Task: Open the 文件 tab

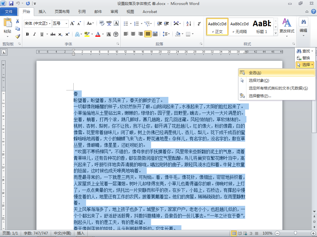Action: pyautogui.click(x=9, y=12)
